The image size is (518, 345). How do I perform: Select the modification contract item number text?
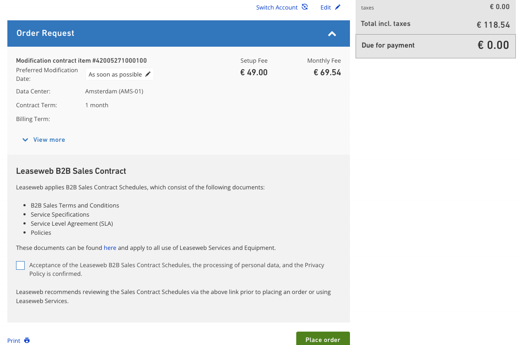81,61
